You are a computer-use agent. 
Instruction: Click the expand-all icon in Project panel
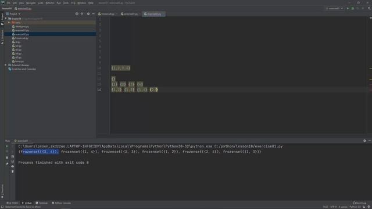coord(82,14)
